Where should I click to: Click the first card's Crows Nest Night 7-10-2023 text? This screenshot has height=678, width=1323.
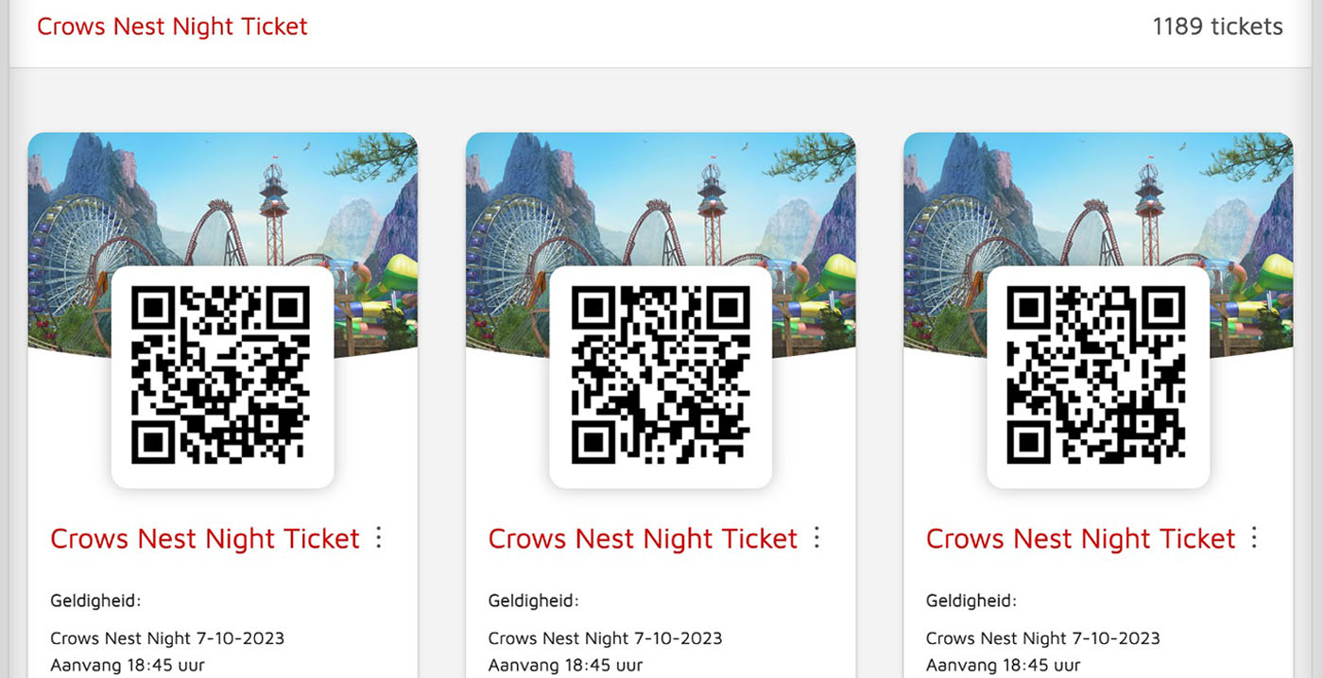pyautogui.click(x=167, y=638)
